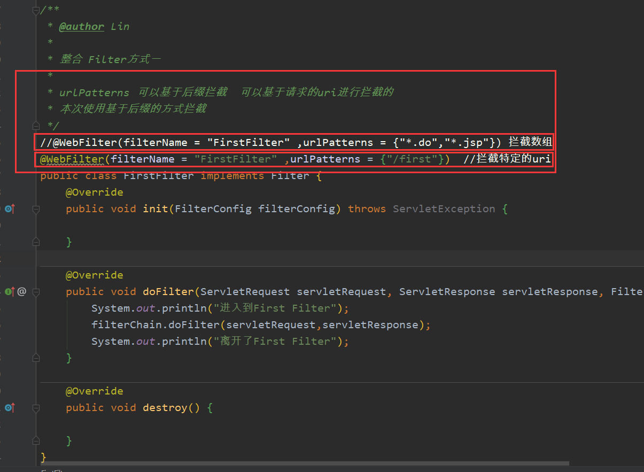The image size is (644, 472).
Task: Click the implements gutter icon beside init method
Action: 9,209
